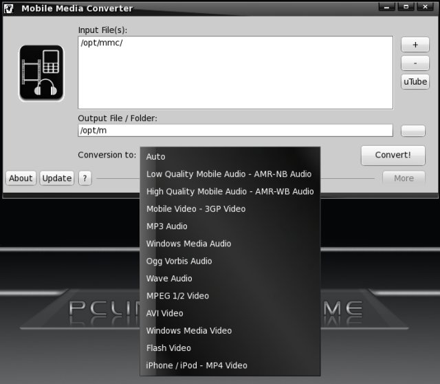The width and height of the screenshot is (440, 384).
Task: Click the Mobile Media Converter logo
Action: point(41,73)
